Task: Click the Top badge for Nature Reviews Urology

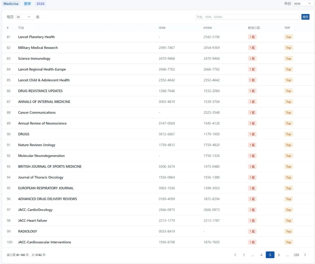Action: click(x=288, y=145)
